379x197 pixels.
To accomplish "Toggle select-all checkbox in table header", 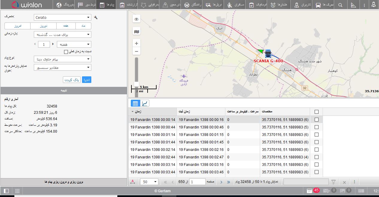I will (x=316, y=112).
